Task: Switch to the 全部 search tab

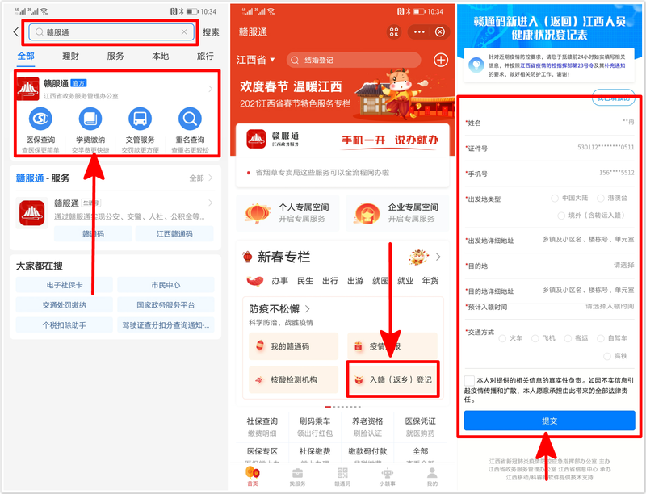Action: point(26,56)
